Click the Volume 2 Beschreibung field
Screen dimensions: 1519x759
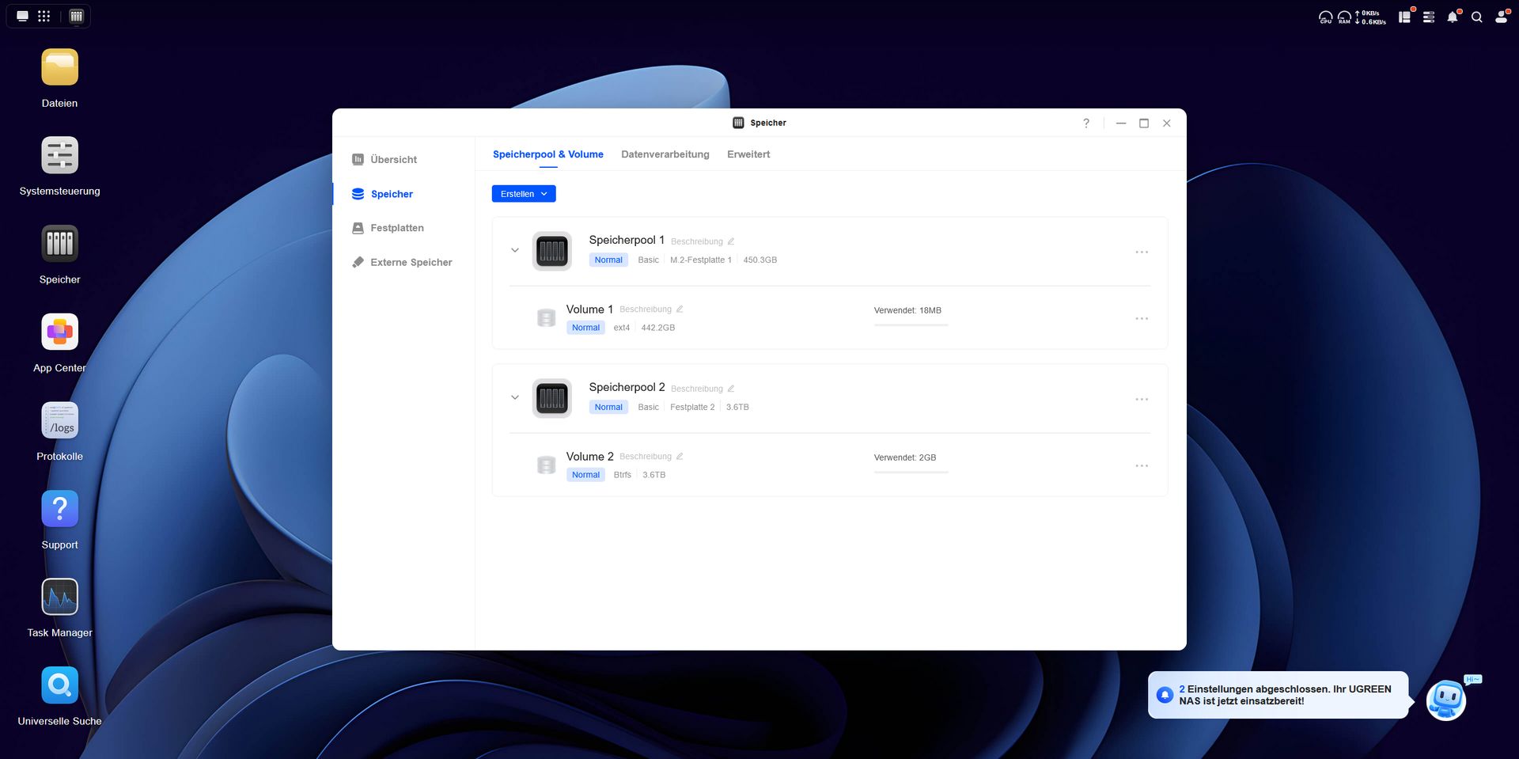[646, 457]
